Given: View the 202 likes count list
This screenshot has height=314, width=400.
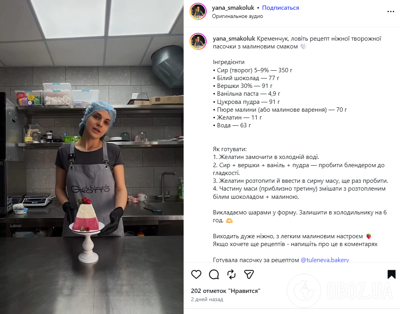Looking at the screenshot, I should [x=225, y=291].
